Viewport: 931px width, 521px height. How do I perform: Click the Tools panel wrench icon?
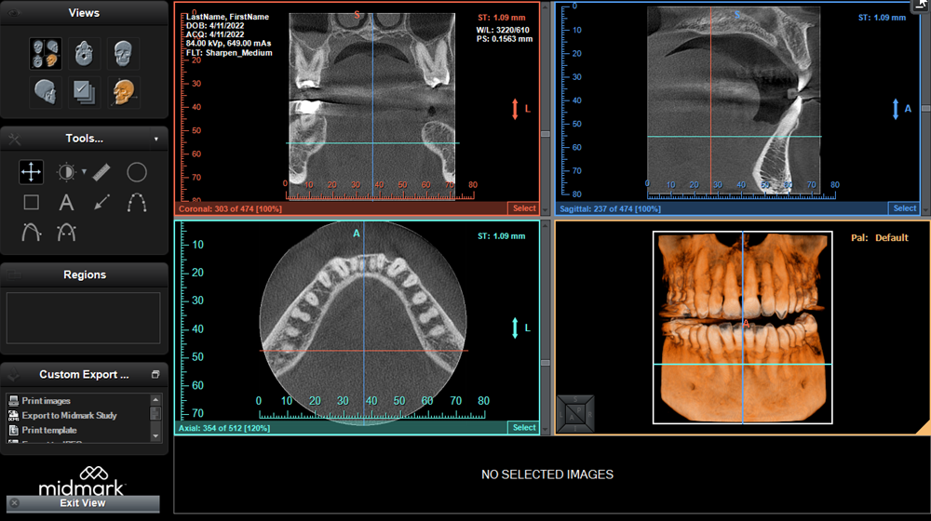tap(14, 140)
